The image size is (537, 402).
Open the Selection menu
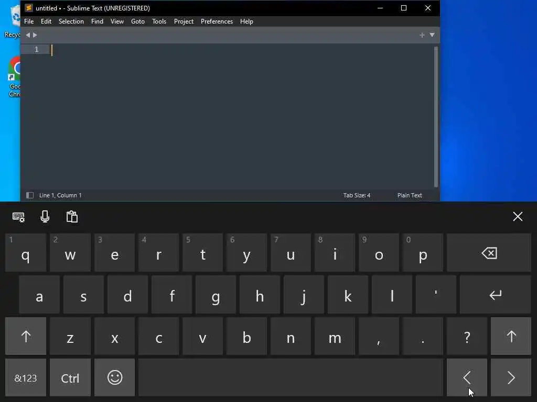[71, 21]
